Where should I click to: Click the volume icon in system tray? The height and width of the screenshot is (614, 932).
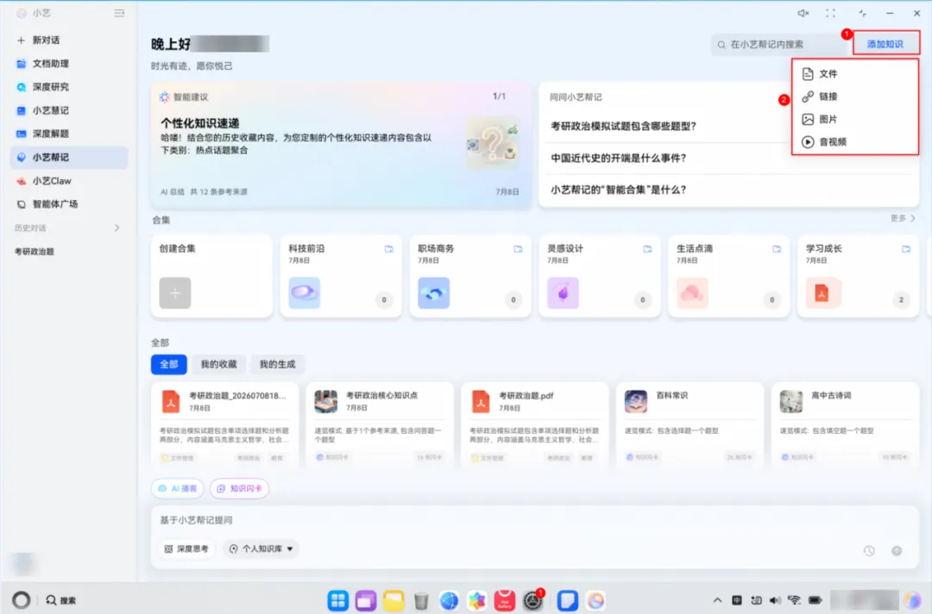(x=775, y=600)
